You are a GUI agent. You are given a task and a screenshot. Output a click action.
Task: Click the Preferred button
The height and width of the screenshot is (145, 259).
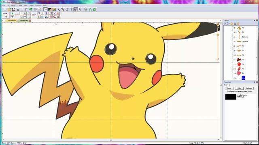pos(249,88)
